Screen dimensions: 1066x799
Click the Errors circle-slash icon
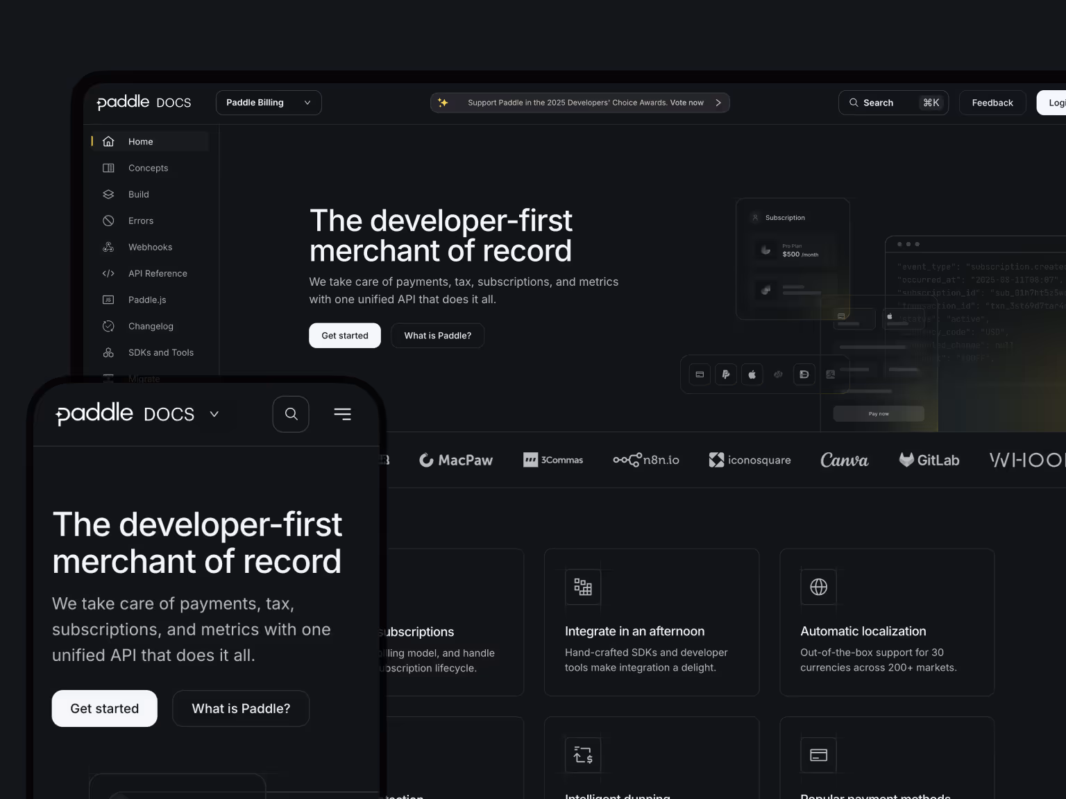point(108,221)
